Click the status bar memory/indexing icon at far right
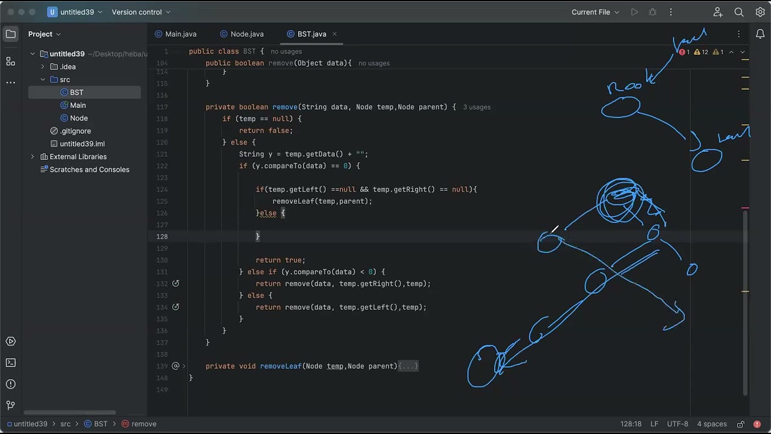 (x=758, y=424)
